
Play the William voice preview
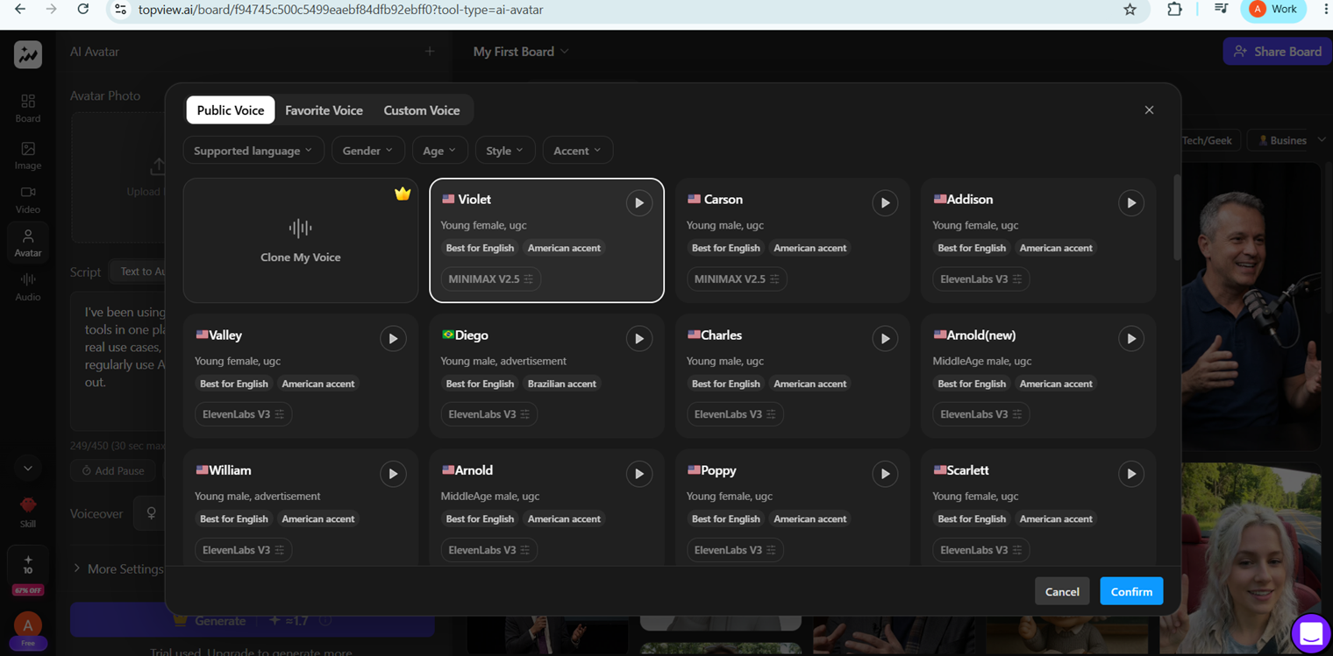393,474
